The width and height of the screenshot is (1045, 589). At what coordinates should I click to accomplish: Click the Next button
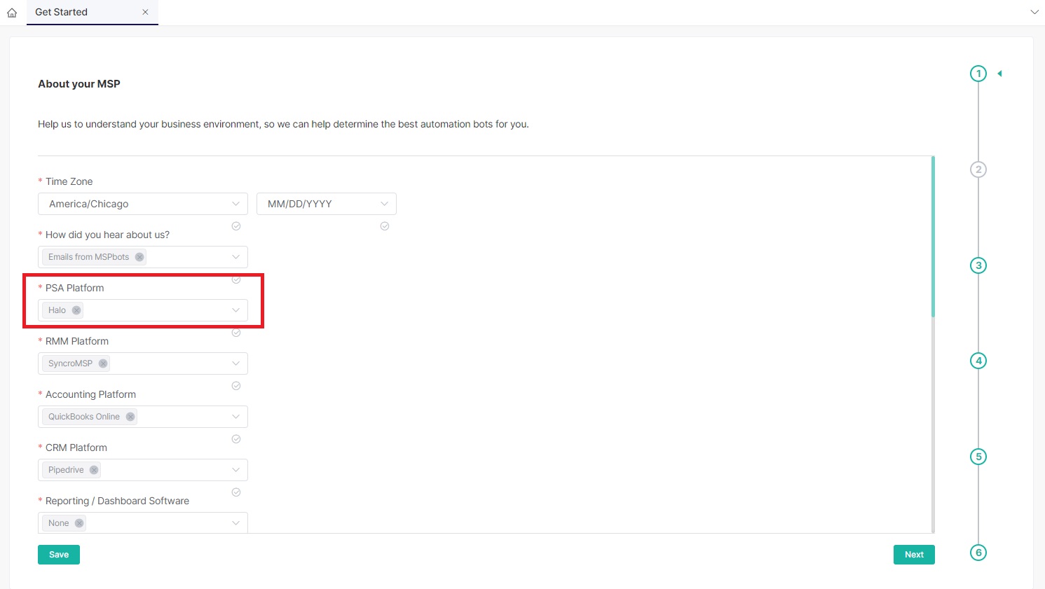(x=913, y=554)
